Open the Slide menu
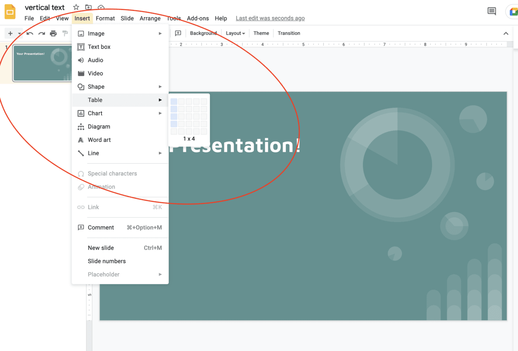This screenshot has width=518, height=351. tap(127, 19)
